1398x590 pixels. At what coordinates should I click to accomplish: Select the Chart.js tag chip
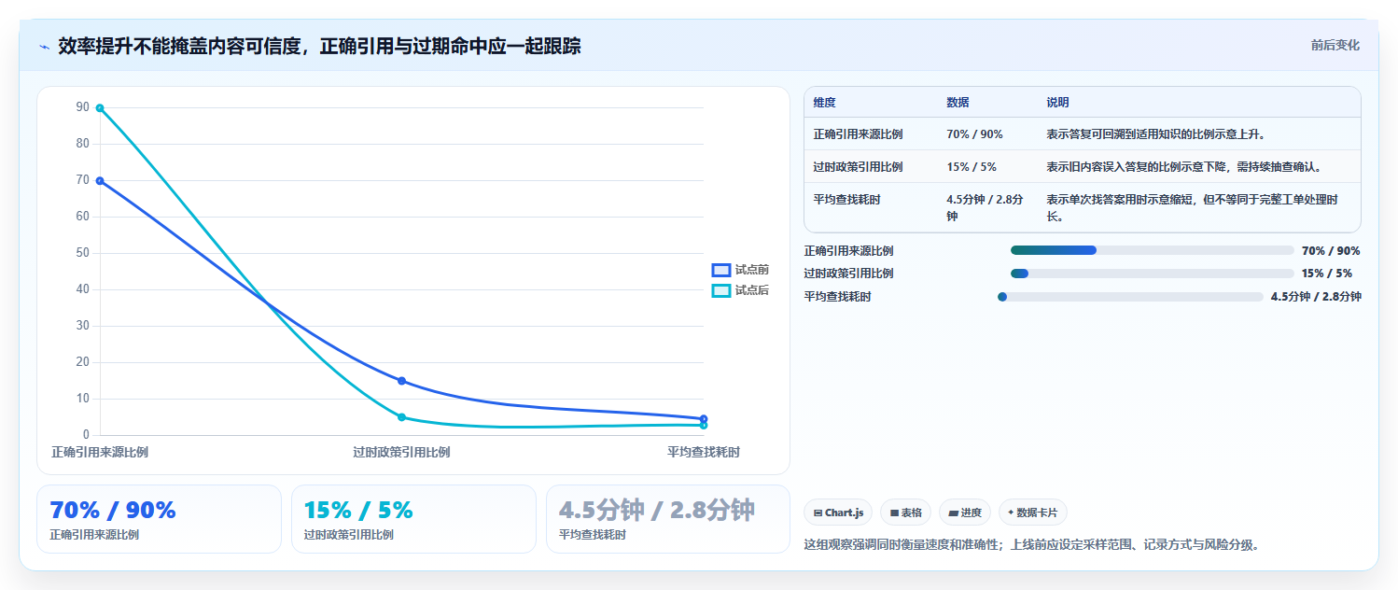[x=838, y=513]
